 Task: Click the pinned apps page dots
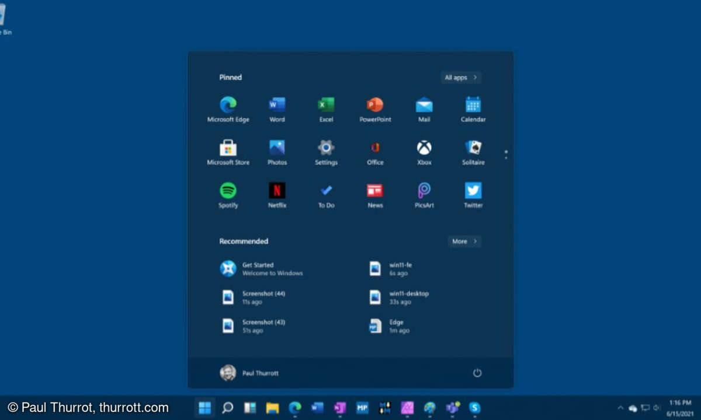click(x=506, y=155)
